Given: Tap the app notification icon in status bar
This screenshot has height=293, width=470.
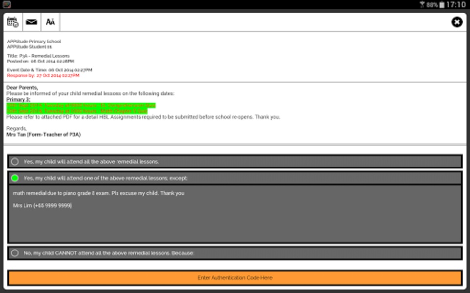Looking at the screenshot, I should pos(7,4).
